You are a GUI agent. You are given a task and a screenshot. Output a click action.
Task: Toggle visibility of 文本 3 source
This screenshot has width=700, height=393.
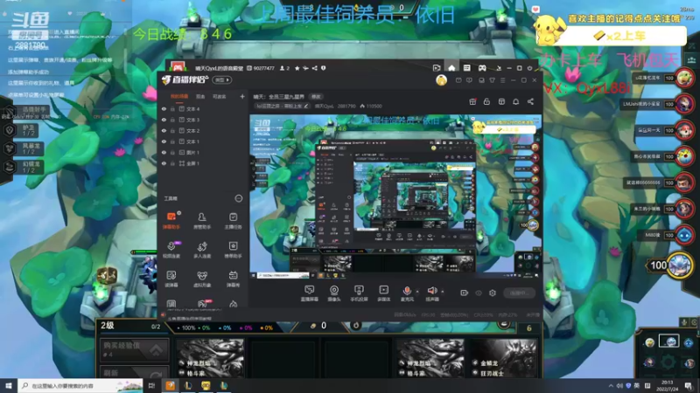(x=164, y=120)
